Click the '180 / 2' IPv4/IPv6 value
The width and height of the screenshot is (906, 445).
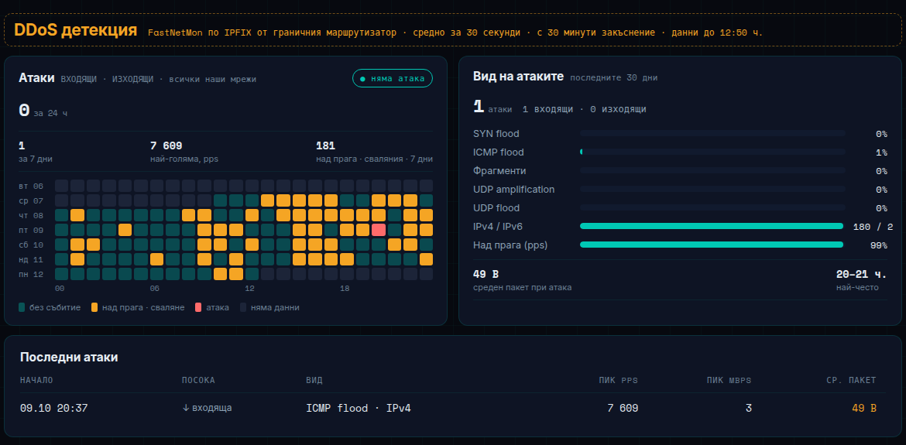point(873,227)
